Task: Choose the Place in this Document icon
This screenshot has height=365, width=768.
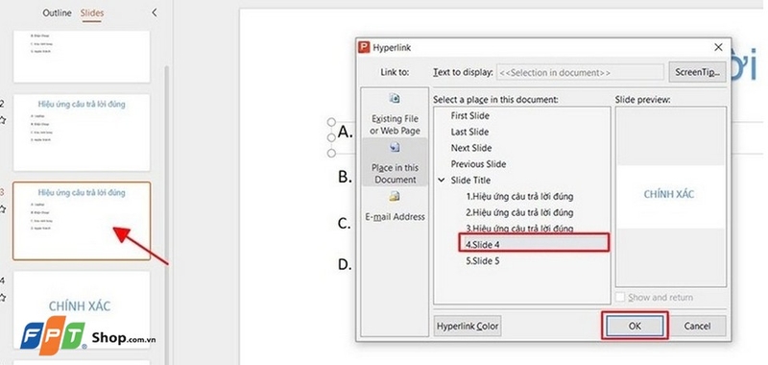Action: click(395, 148)
